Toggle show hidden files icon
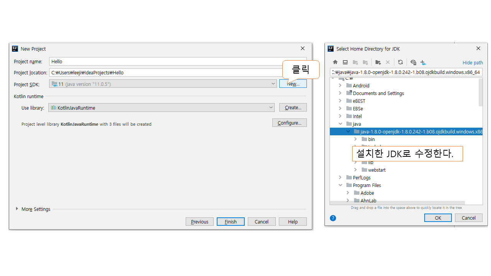Screen dimensions: 491x276 click(413, 62)
